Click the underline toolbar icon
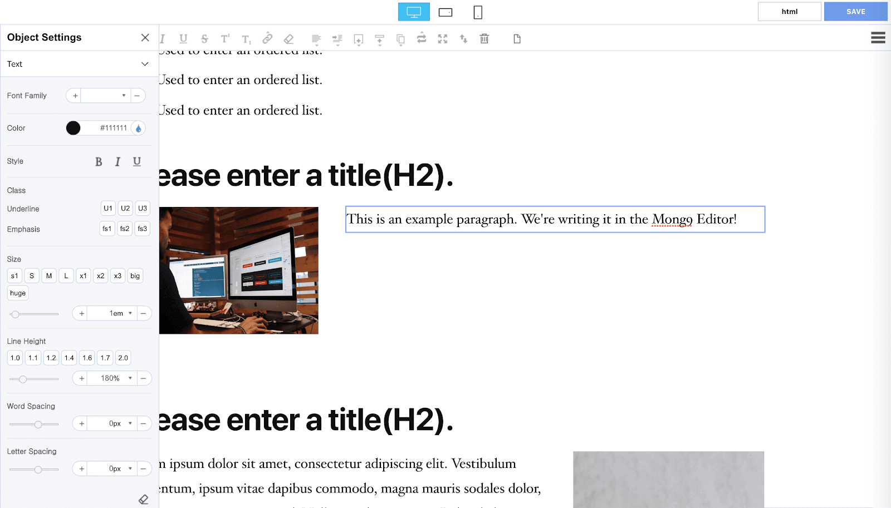 pos(183,38)
